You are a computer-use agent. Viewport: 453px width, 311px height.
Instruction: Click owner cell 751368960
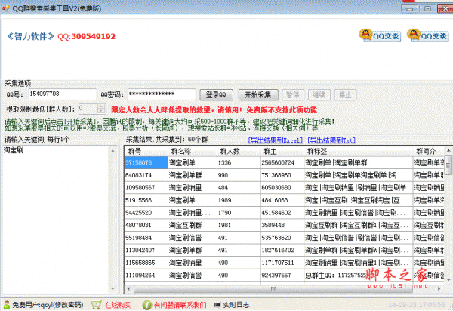point(282,175)
